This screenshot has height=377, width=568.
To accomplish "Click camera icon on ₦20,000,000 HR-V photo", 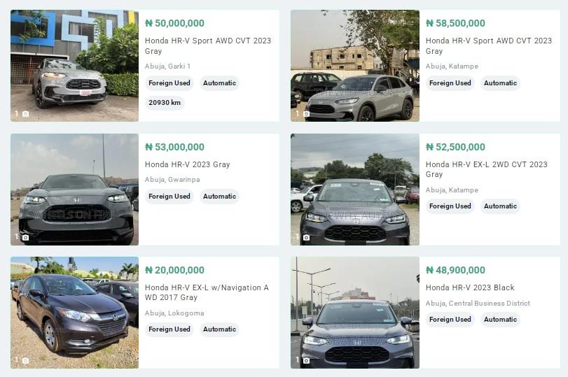I will coord(25,361).
